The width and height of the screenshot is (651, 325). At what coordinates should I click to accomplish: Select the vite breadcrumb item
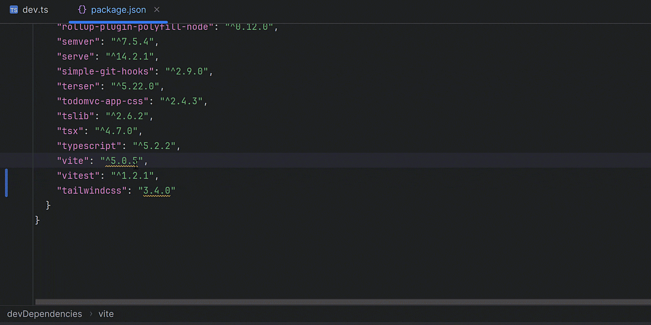106,314
